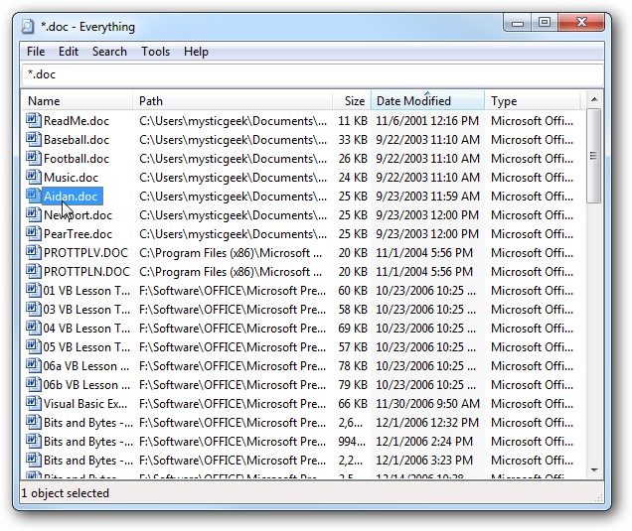The image size is (632, 531).
Task: Select the PearTree.doc file name
Action: (78, 234)
